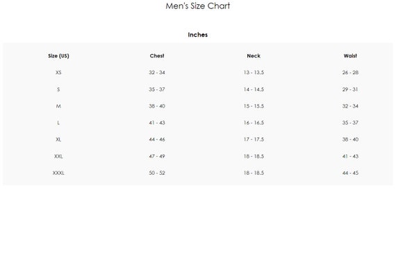
Task: Select the XL size row label
Action: pyautogui.click(x=58, y=139)
